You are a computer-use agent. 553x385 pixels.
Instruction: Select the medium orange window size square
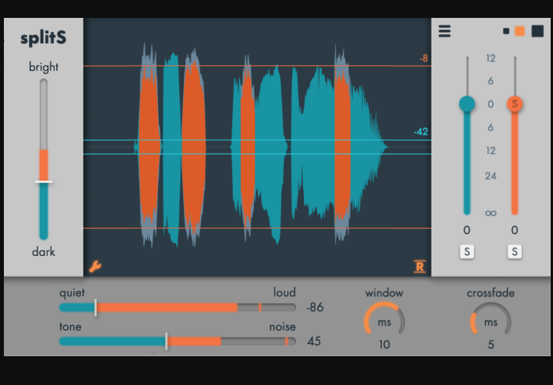pyautogui.click(x=520, y=31)
